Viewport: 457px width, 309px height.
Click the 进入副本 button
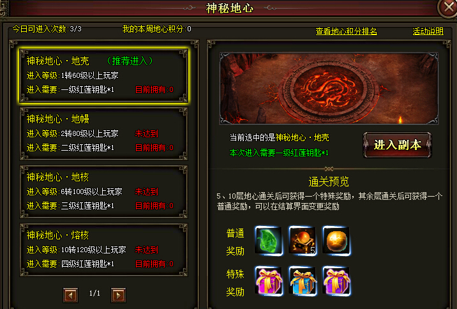coord(397,145)
